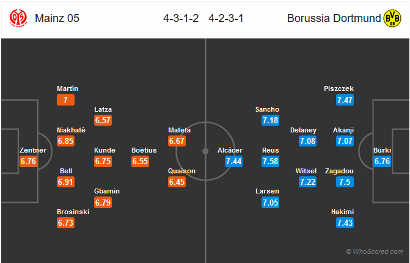Click Sancho's 7.18 rating badge
This screenshot has width=410, height=263.
(270, 120)
